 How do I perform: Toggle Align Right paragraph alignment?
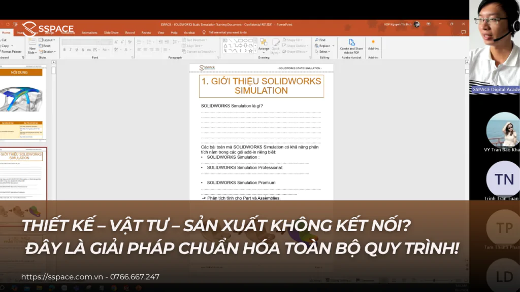click(x=151, y=50)
